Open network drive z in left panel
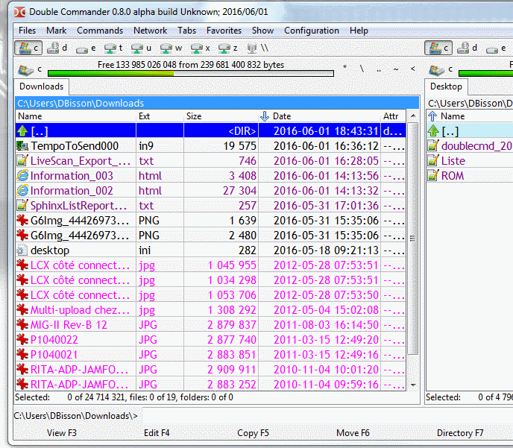The image size is (513, 448). pos(227,48)
